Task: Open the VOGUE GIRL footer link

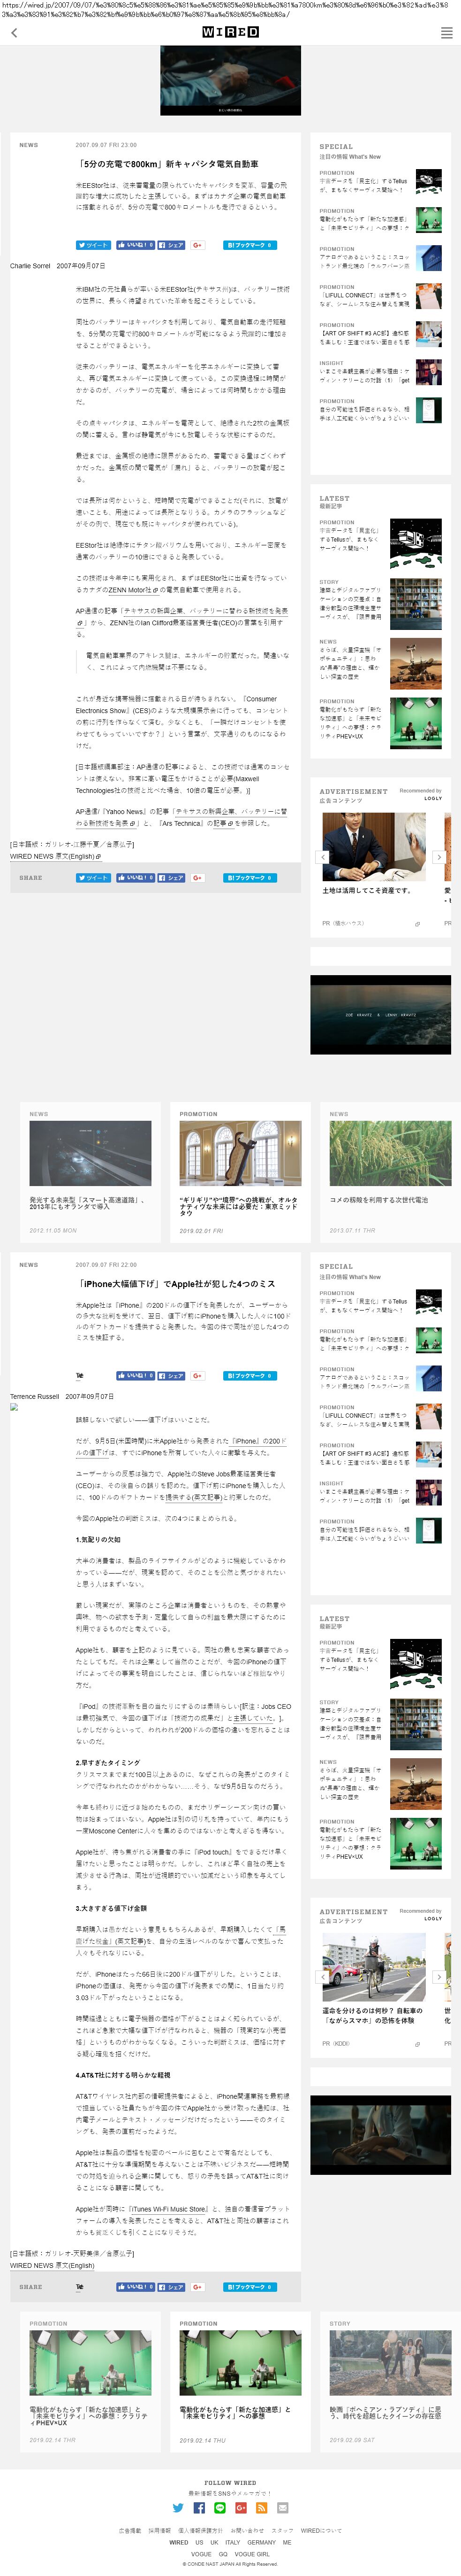Action: click(252, 2554)
